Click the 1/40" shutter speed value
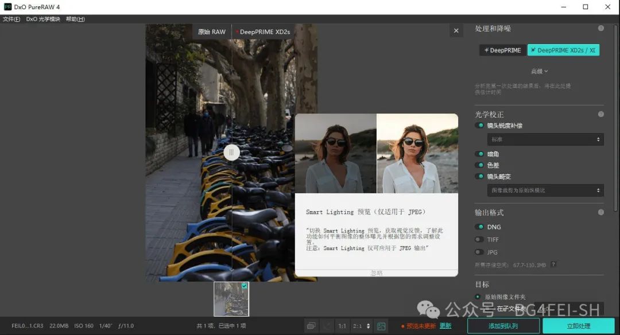Viewport: 620px width, 335px height. 106,326
